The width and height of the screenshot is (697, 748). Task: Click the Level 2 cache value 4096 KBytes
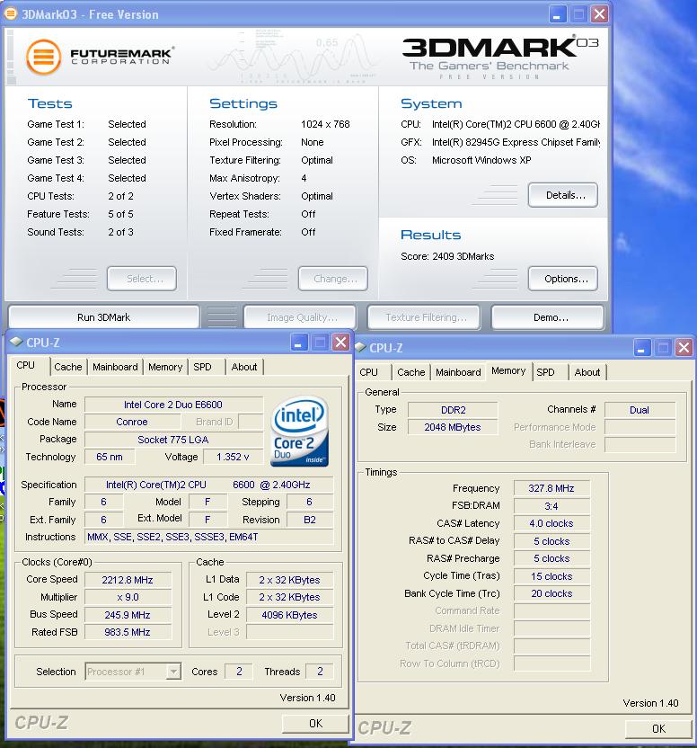pyautogui.click(x=289, y=615)
